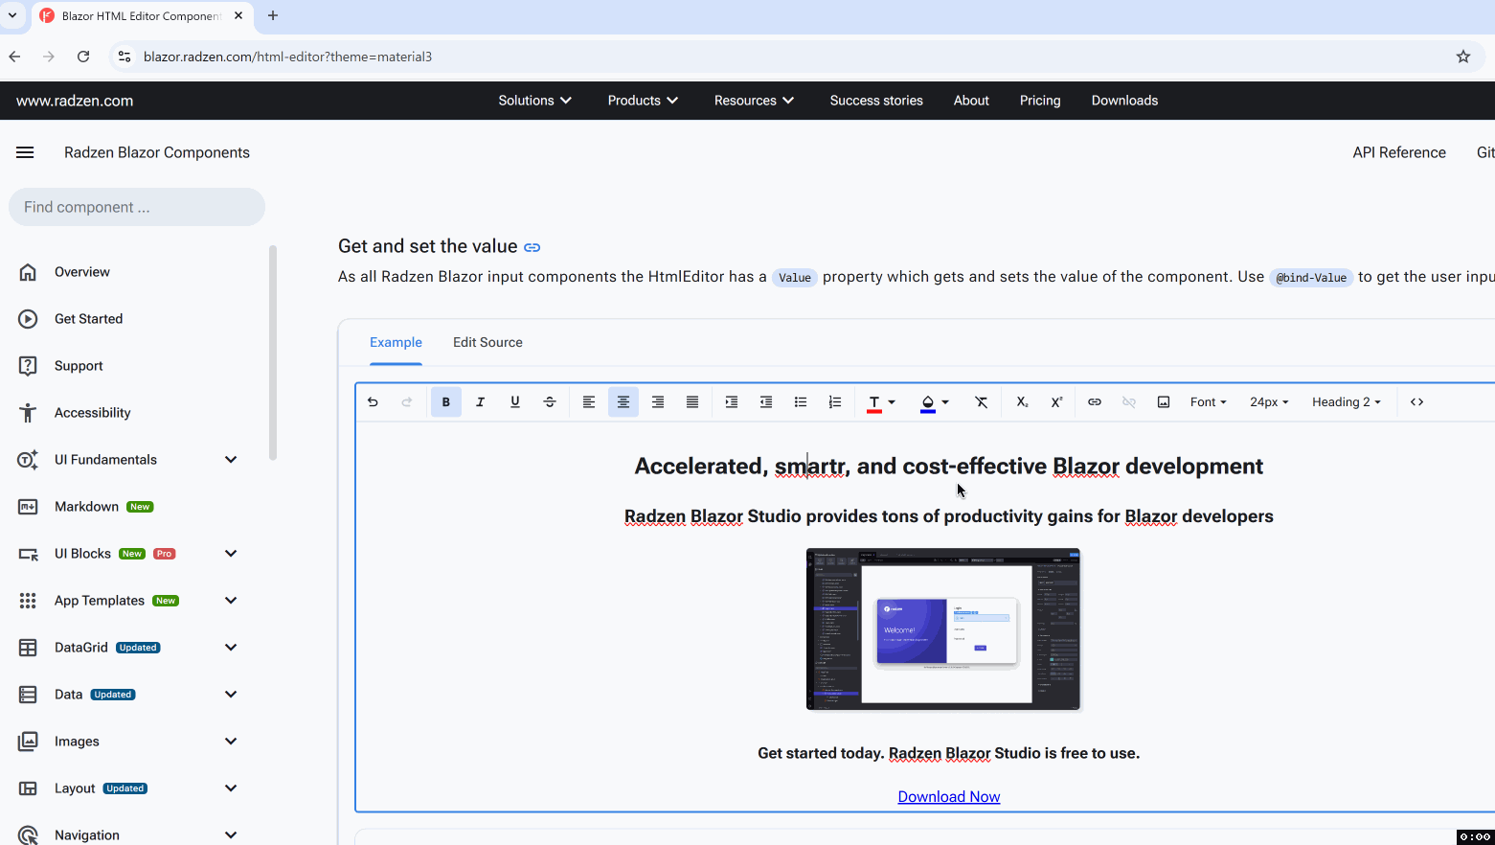Apply superscript formatting

coord(1056,402)
